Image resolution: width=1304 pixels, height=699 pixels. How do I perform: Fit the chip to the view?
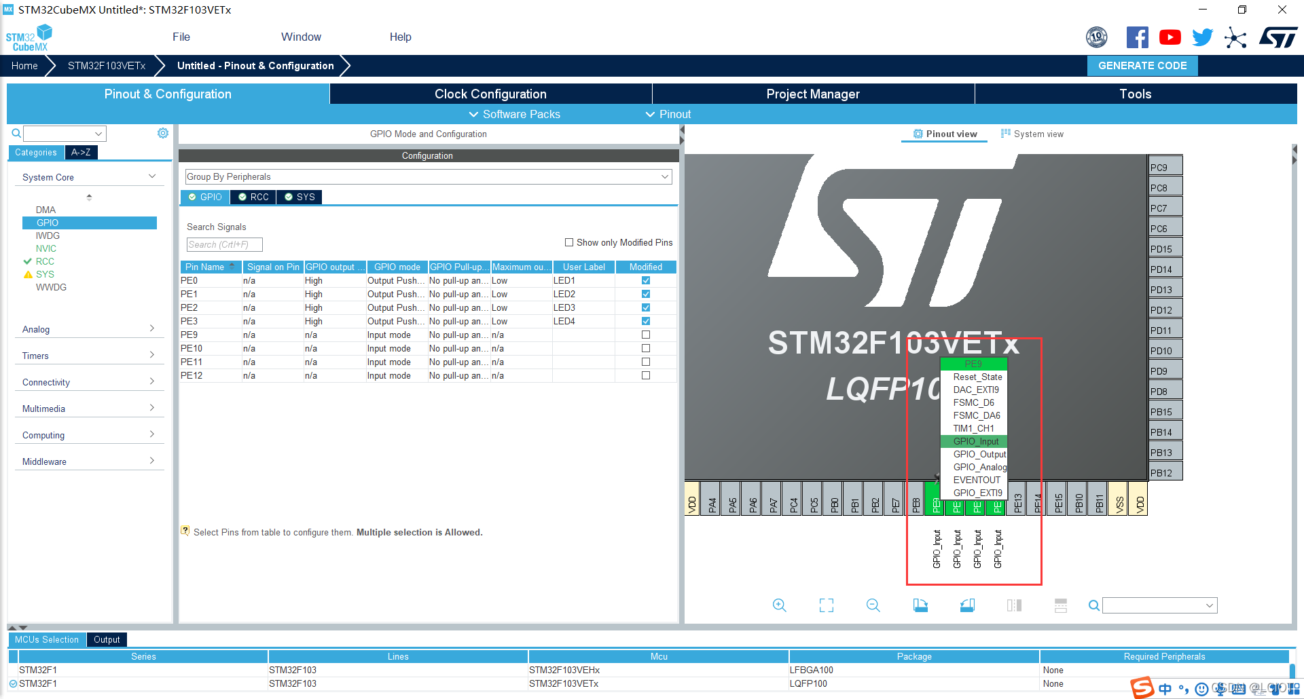tap(827, 605)
